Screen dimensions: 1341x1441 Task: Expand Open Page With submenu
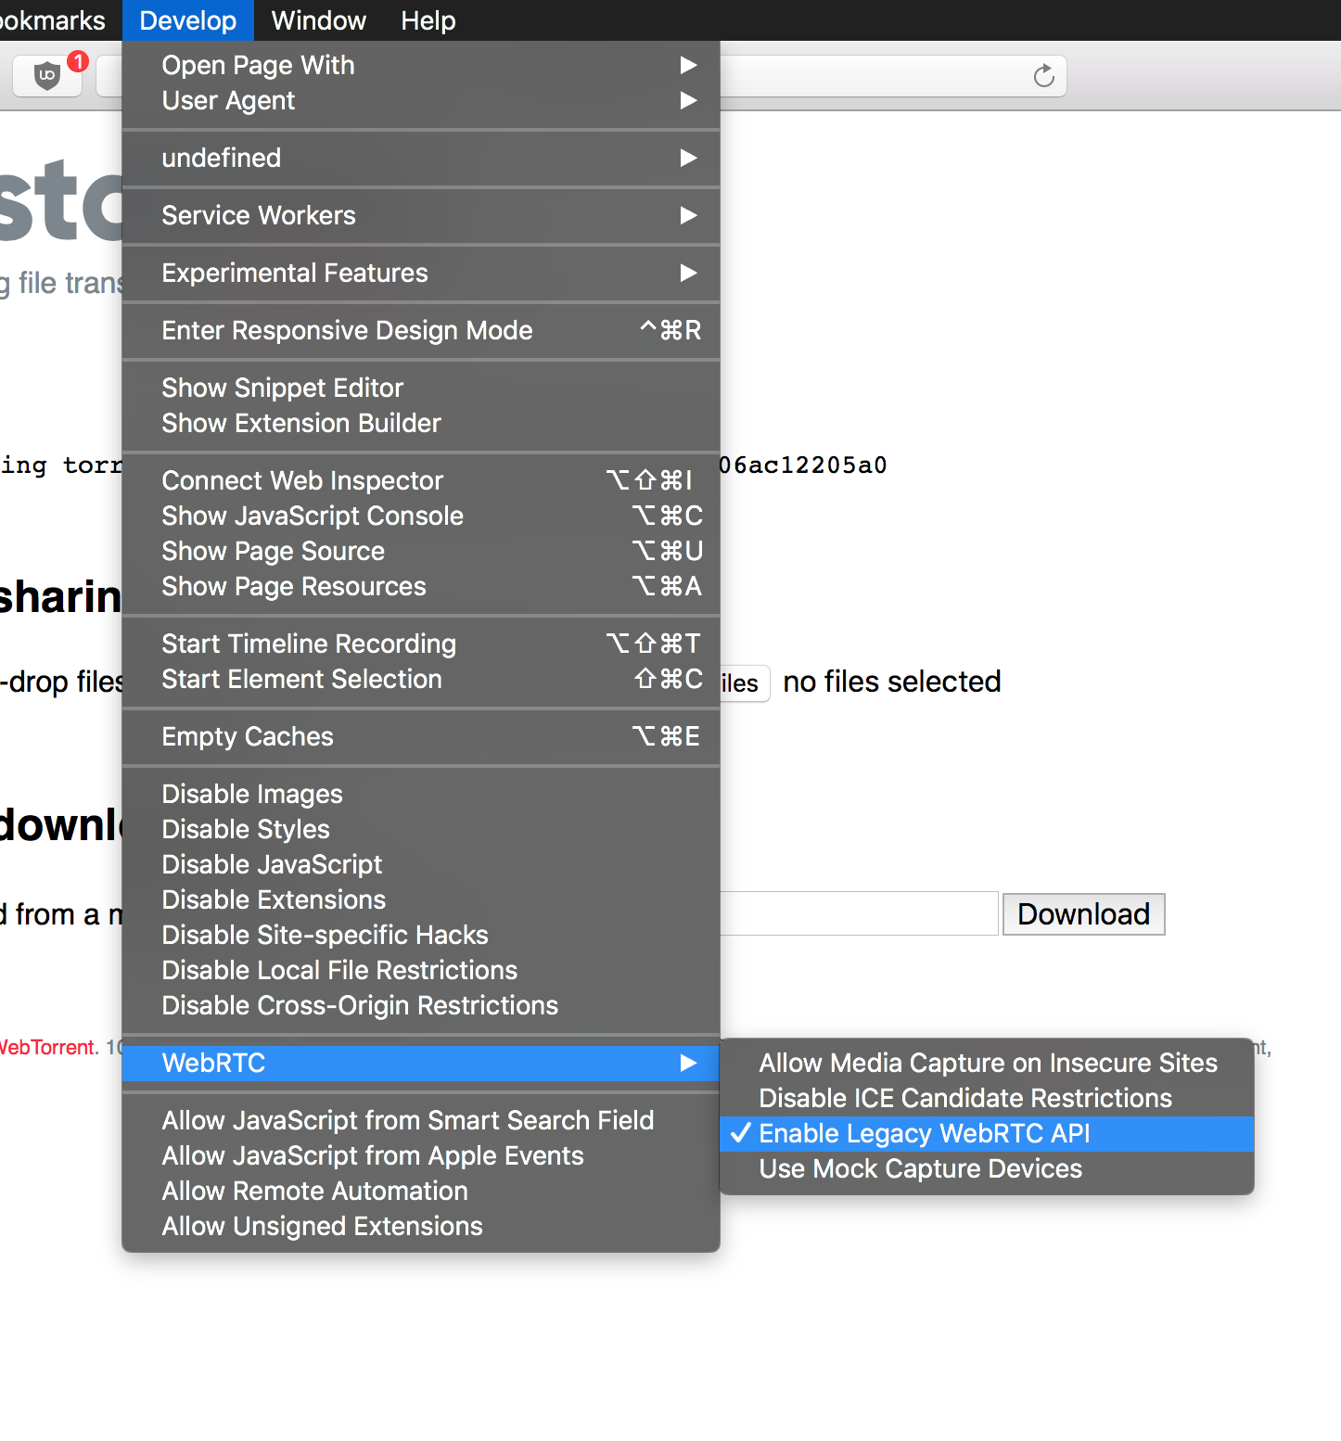pos(421,65)
